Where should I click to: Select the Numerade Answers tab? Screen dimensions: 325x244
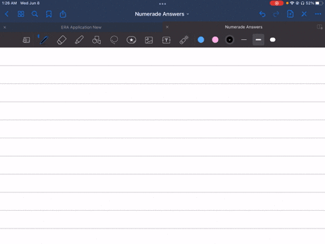click(244, 27)
